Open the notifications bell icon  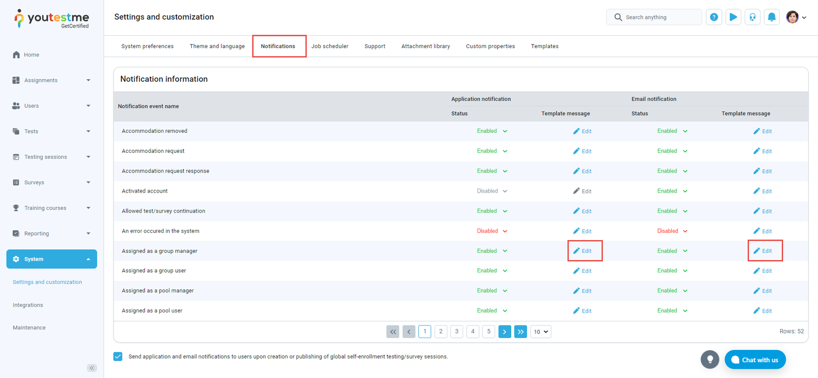tap(771, 17)
